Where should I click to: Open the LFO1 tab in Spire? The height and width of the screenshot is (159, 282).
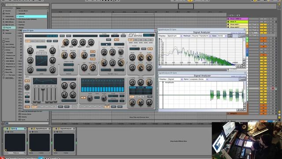tap(44, 107)
